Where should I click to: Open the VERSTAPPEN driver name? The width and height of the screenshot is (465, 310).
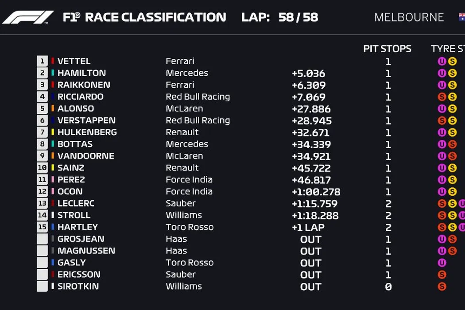tap(86, 120)
